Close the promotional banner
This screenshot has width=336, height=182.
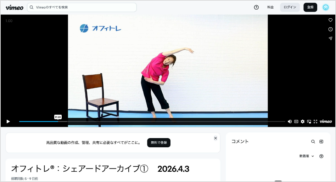[215, 138]
